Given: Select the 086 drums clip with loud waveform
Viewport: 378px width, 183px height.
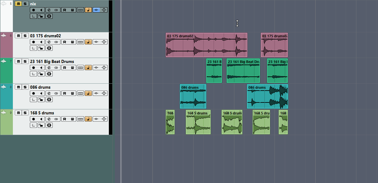Looking at the screenshot, I should 268,96.
